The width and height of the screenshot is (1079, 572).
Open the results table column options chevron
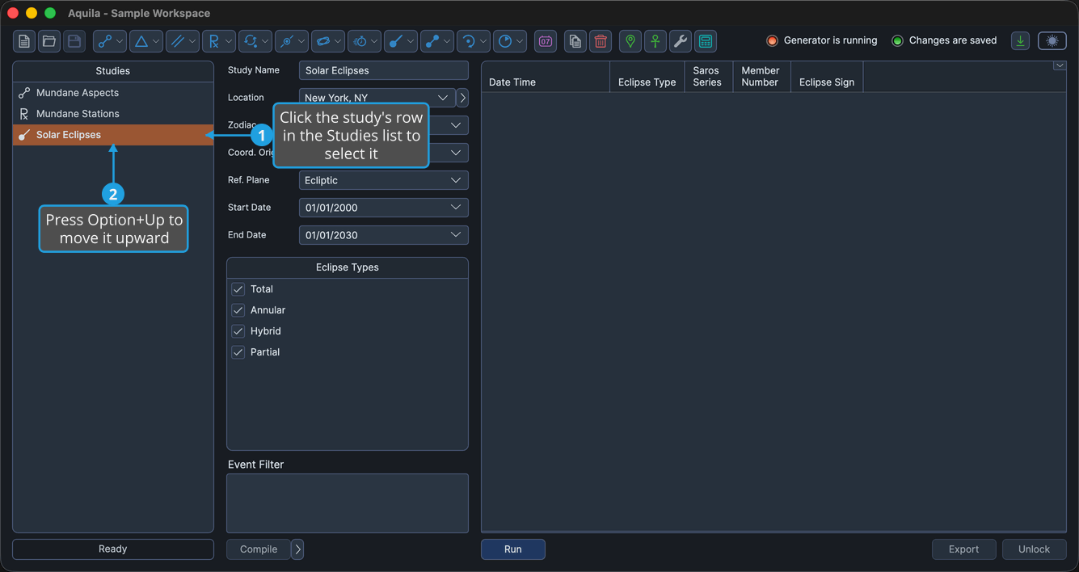point(1060,66)
